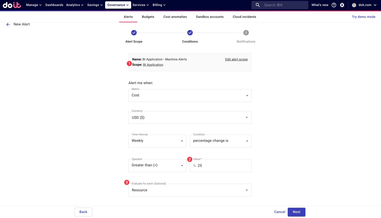
Task: Click the doit.com user avatar
Action: [x=354, y=5]
